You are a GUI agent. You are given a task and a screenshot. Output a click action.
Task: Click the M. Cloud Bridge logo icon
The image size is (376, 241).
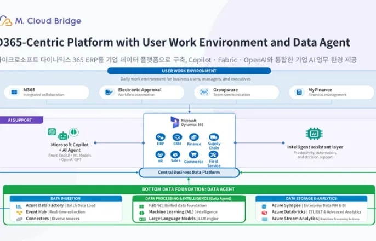click(5, 21)
